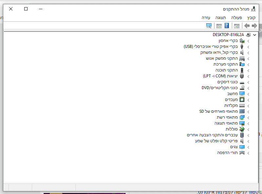The image size is (262, 194).
Task: Click Scan for hardware changes icon
Action: 209,26
